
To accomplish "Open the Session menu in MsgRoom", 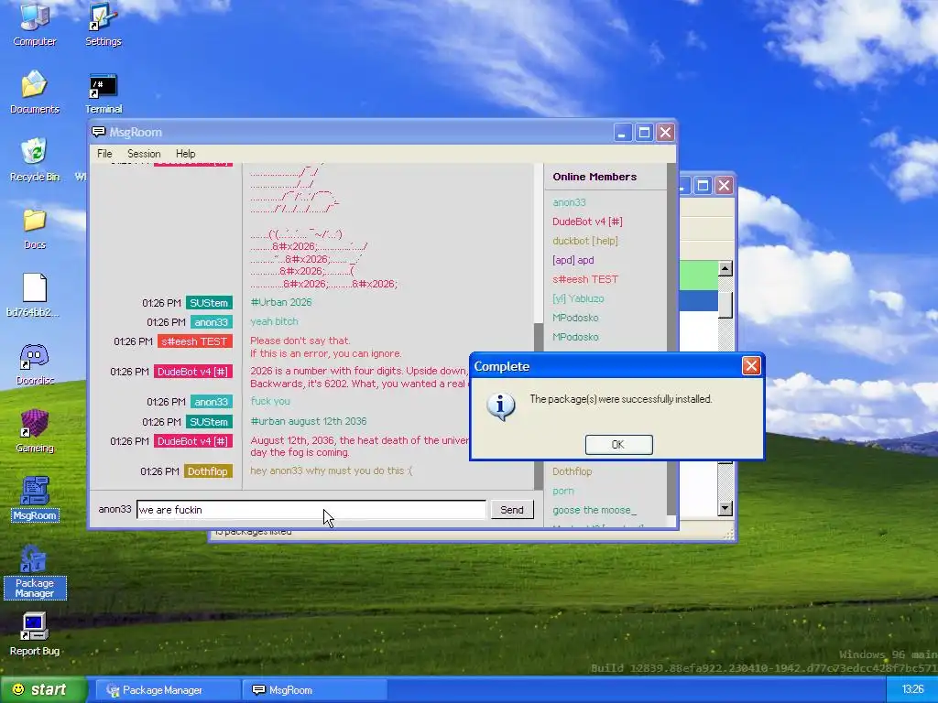I will (144, 154).
